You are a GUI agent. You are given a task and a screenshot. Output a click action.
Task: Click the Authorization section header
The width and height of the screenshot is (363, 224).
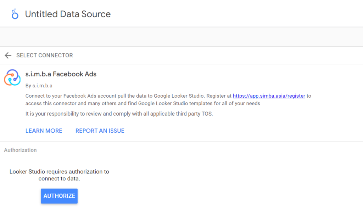click(x=20, y=150)
